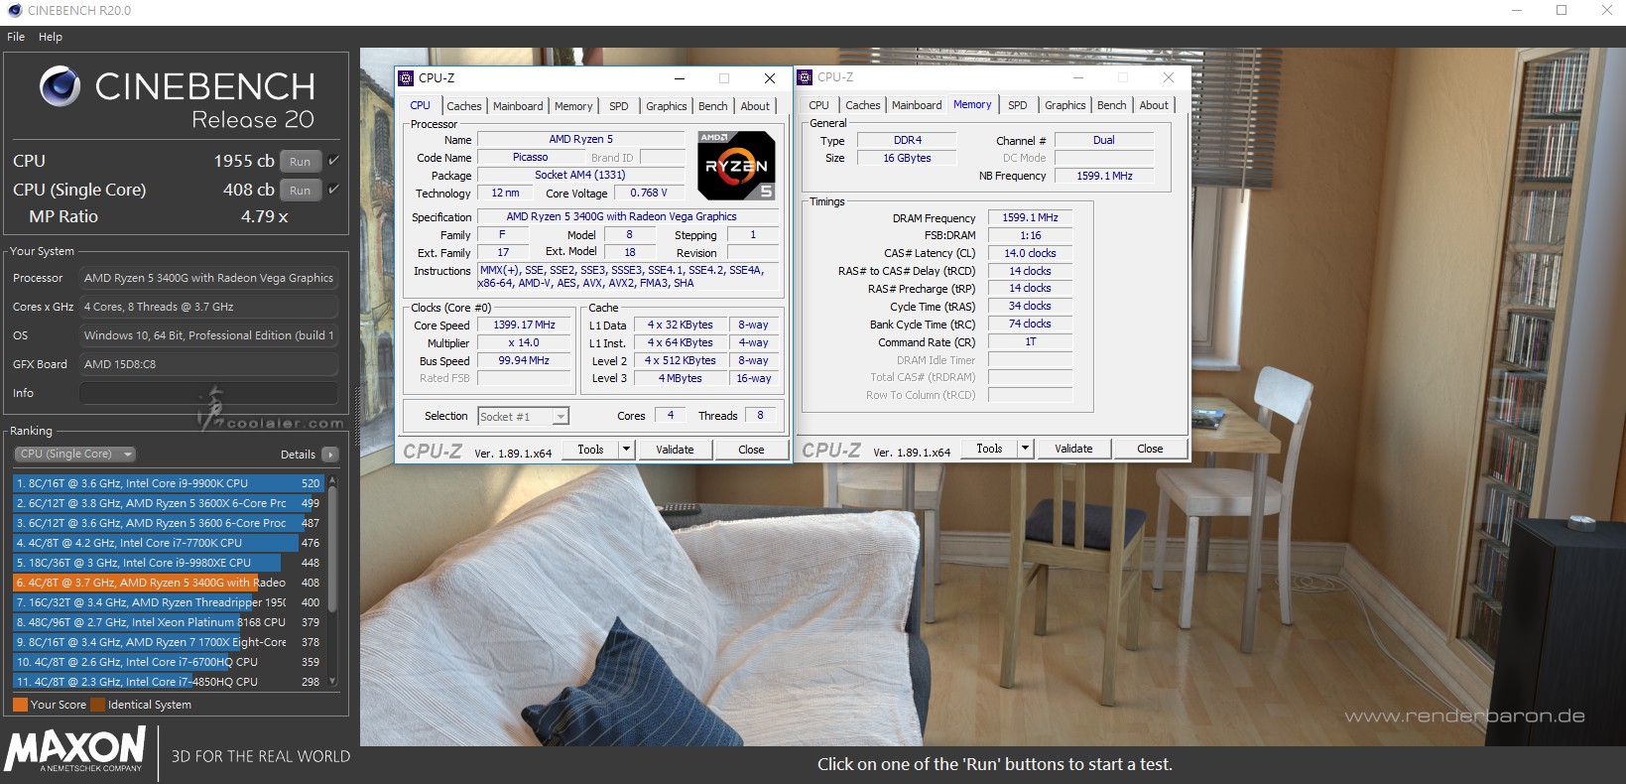
Task: Click the DRAM Frequency value 1599.1 MHz
Action: (x=1030, y=217)
